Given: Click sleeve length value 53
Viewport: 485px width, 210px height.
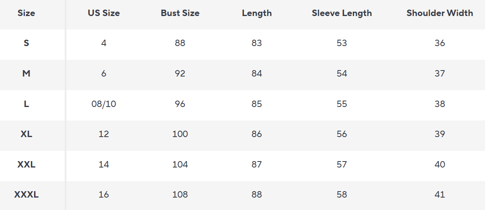Looking at the screenshot, I should click(342, 43).
